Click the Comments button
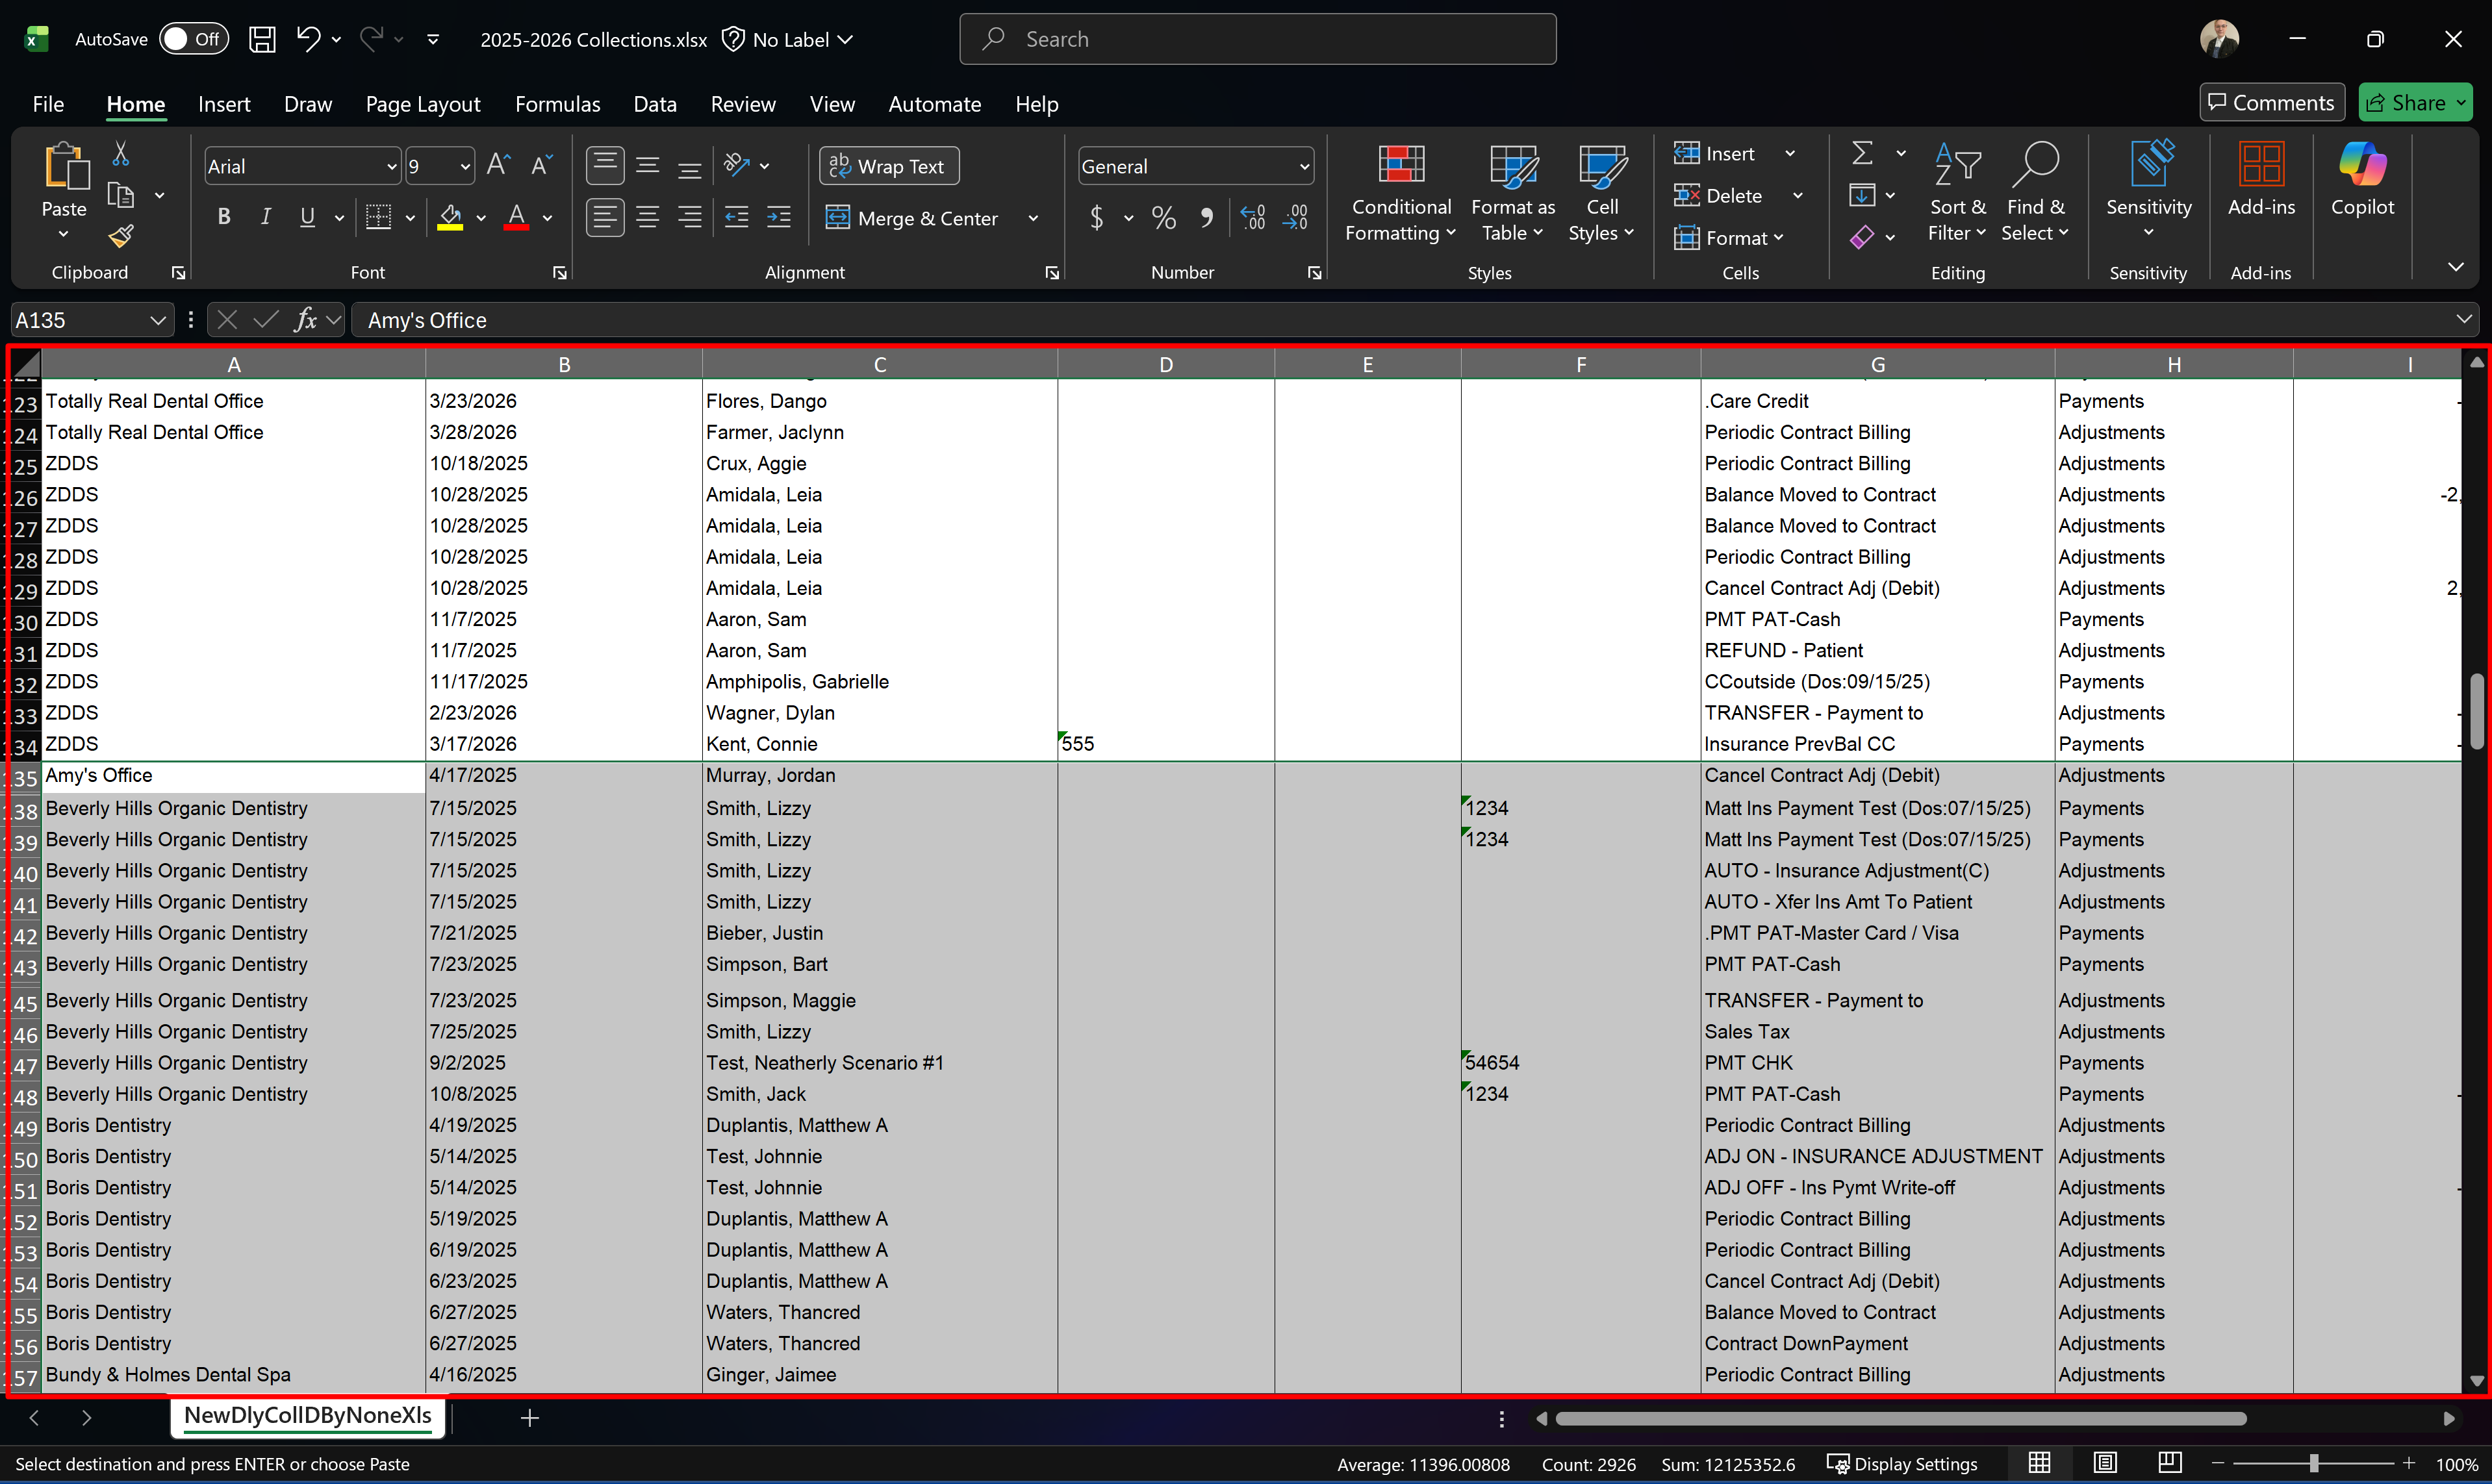Screen dimensions: 2492x1484 pyautogui.click(x=2271, y=102)
